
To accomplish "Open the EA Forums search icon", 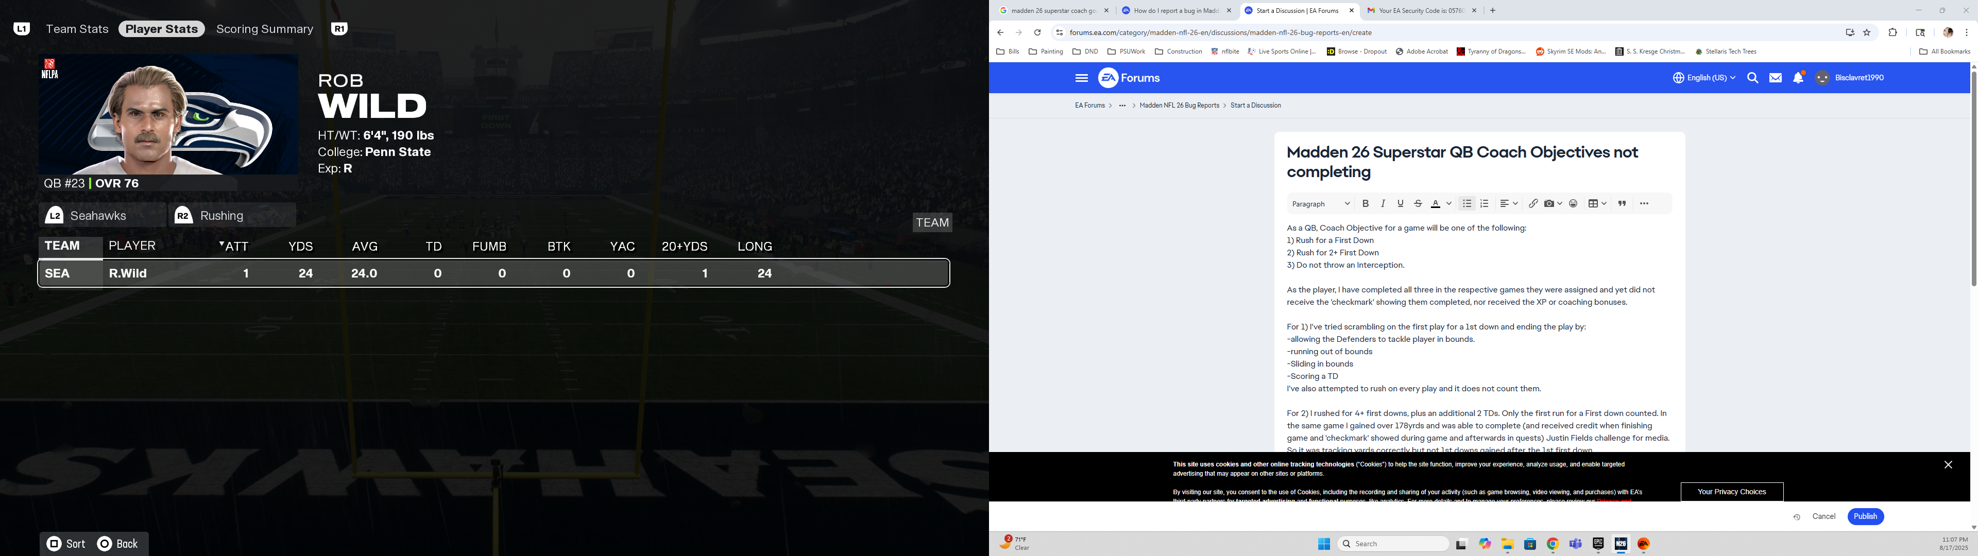I will pyautogui.click(x=1753, y=78).
